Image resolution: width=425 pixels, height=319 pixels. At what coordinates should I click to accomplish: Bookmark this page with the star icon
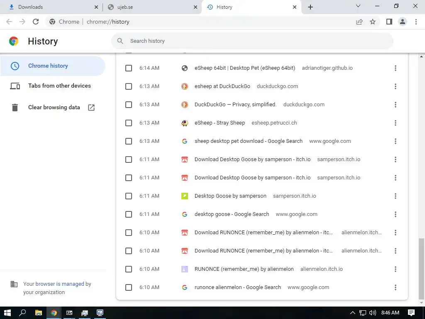(373, 22)
